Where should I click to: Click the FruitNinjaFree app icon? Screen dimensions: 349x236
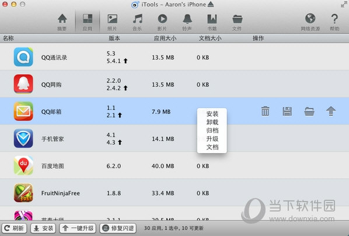(23, 193)
